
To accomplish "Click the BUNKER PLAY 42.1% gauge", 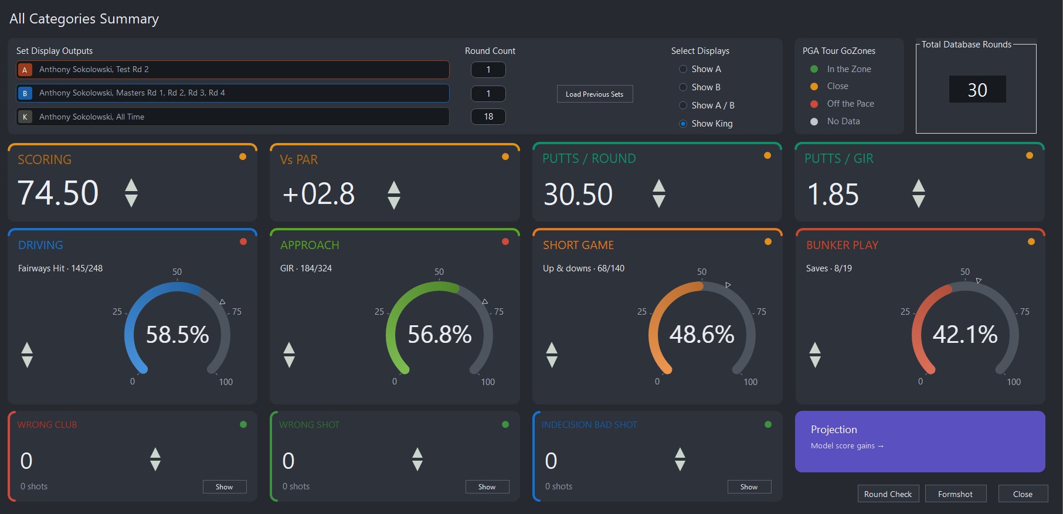I will click(x=965, y=328).
